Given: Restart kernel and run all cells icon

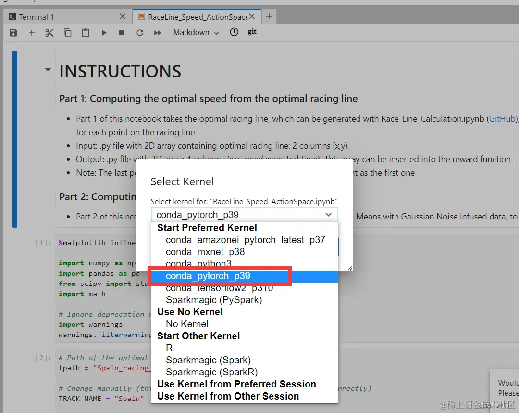Looking at the screenshot, I should pyautogui.click(x=158, y=32).
